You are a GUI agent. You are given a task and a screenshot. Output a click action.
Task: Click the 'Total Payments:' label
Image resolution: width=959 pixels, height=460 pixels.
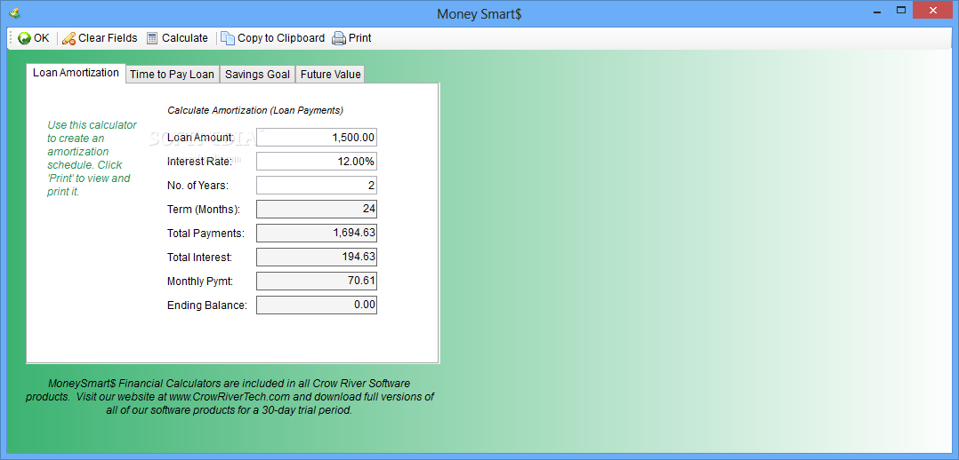click(x=205, y=234)
